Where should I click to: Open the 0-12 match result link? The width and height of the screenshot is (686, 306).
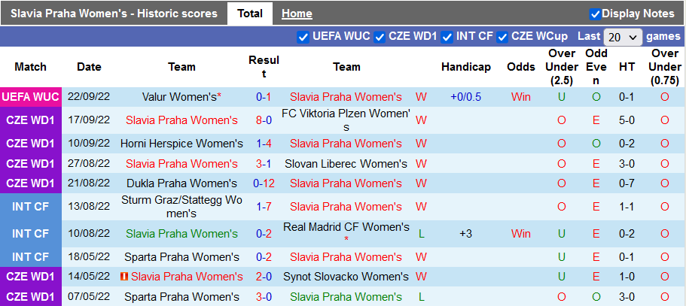[x=264, y=183]
